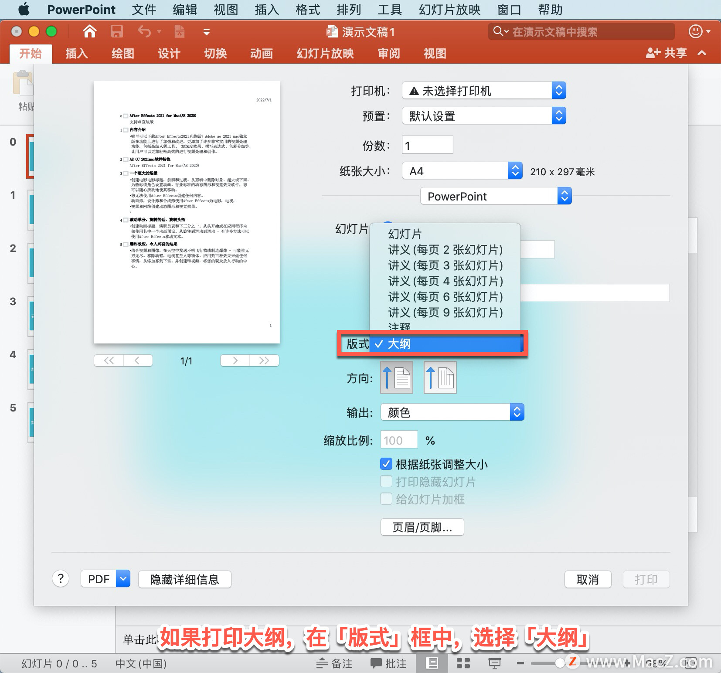
Task: Open the Draw ribbon tab
Action: (123, 54)
